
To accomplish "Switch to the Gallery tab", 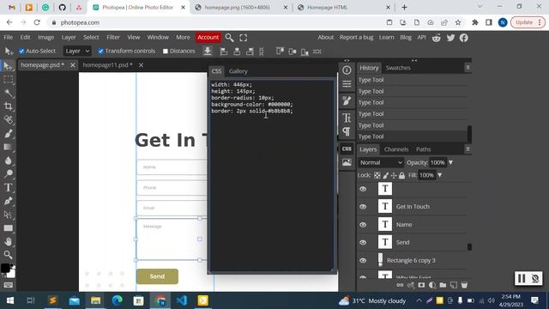I will click(x=238, y=71).
